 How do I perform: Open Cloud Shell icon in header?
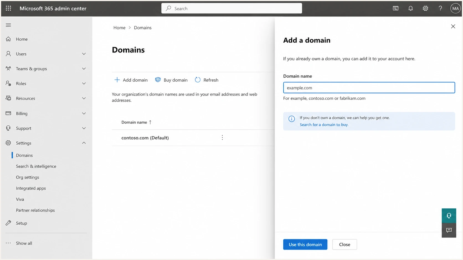click(x=396, y=8)
